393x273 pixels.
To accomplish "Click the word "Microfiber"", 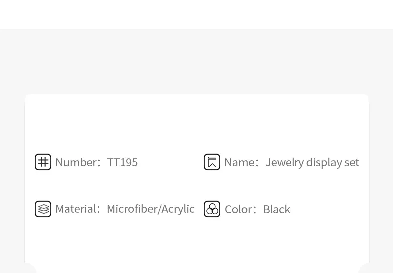I will (132, 209).
